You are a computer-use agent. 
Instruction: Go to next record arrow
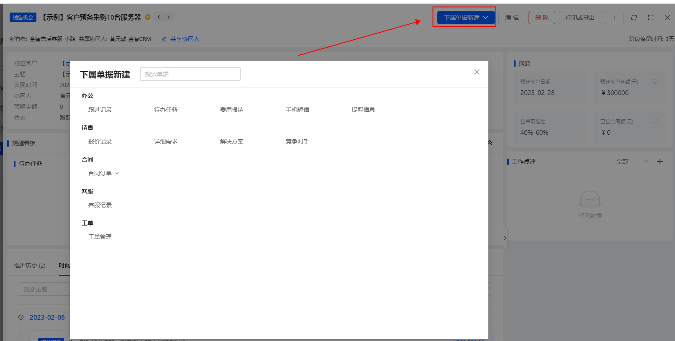tap(169, 17)
